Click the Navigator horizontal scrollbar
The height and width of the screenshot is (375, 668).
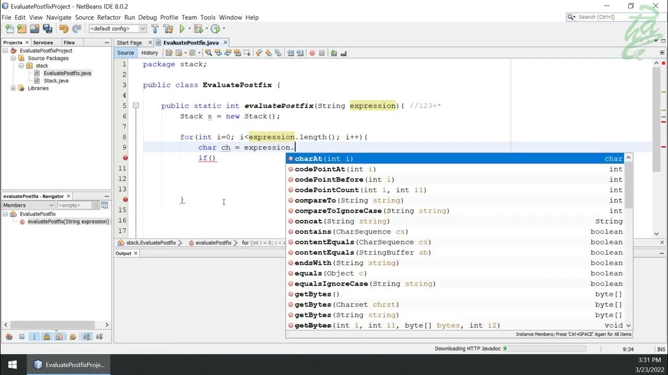[x=56, y=324]
